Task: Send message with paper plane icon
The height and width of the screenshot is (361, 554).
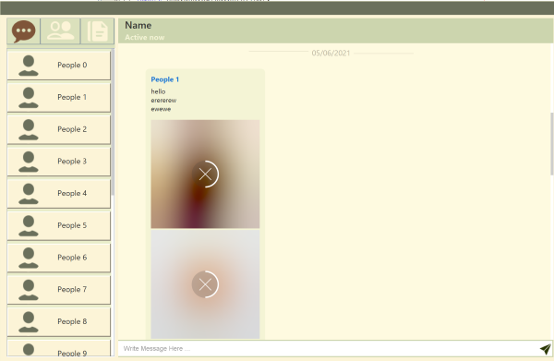Action: pyautogui.click(x=545, y=349)
